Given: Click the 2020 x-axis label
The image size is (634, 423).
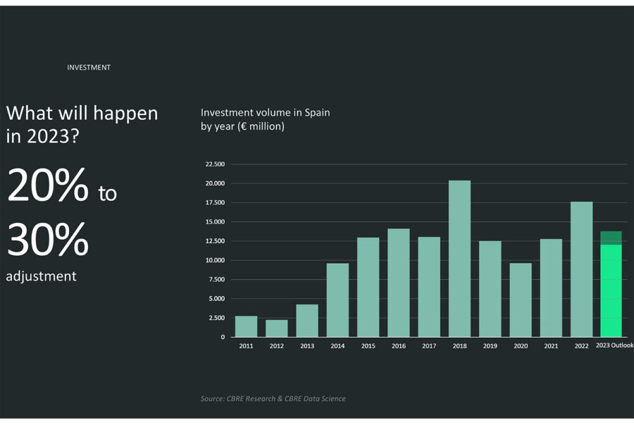Looking at the screenshot, I should (521, 346).
